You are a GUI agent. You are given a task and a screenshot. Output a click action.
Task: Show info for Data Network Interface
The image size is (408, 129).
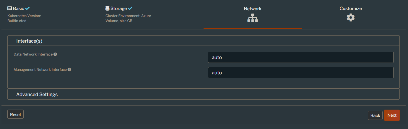point(55,54)
